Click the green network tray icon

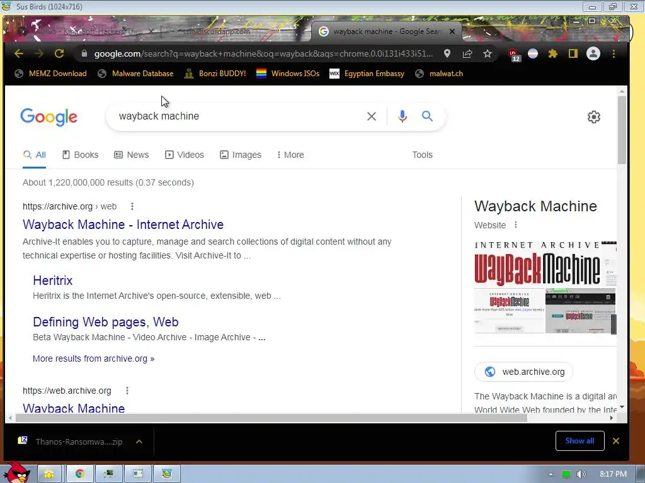tap(566, 474)
